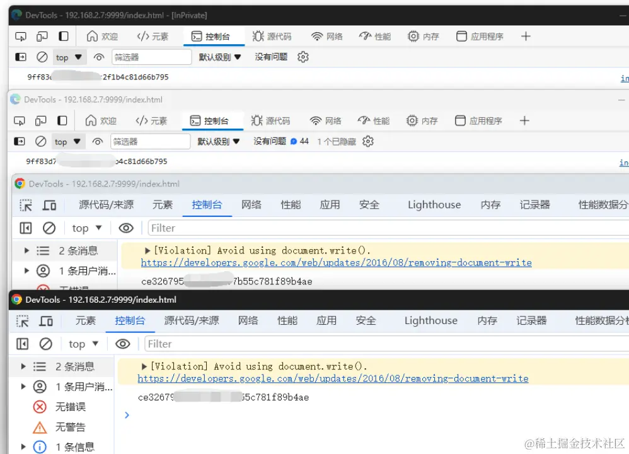Toggle device toolbar icon in light Chrome DevTools
This screenshot has height=454, width=629.
[x=49, y=205]
